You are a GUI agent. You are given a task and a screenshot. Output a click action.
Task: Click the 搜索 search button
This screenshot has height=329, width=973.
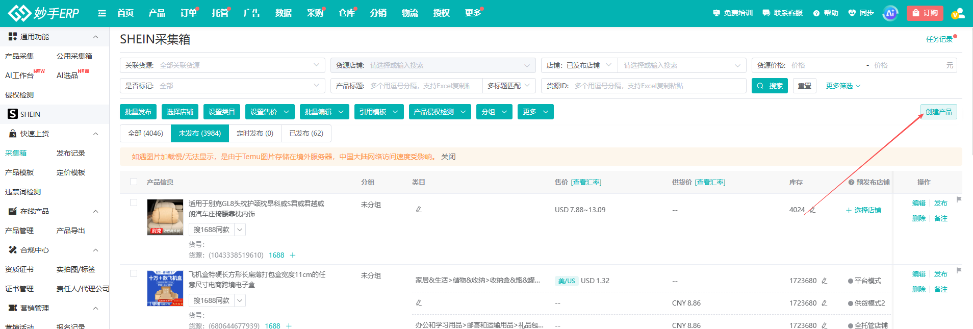point(770,86)
